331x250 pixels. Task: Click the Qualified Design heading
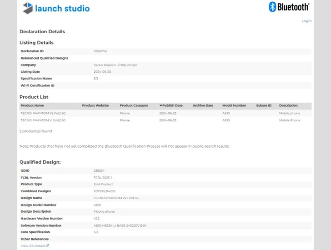tap(40, 162)
